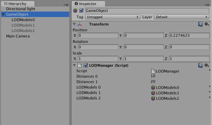
Task: Collapse the GameObject tree arrow in Hierarchy
Action: tap(3, 14)
